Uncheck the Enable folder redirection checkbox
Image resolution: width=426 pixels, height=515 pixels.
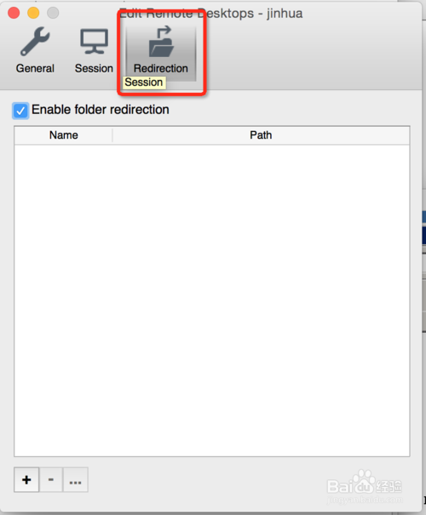[20, 111]
